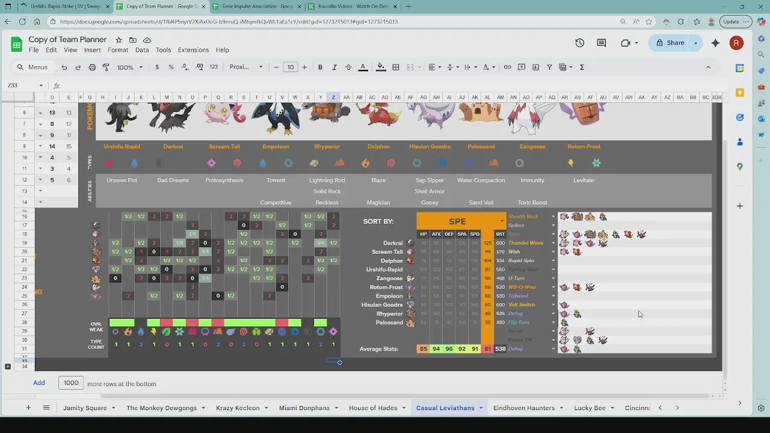Viewport: 770px width, 433px height.
Task: Open the fill color picker
Action: point(381,67)
